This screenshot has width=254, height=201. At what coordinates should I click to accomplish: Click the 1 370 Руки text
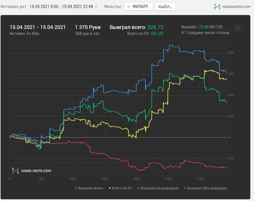[88, 27]
